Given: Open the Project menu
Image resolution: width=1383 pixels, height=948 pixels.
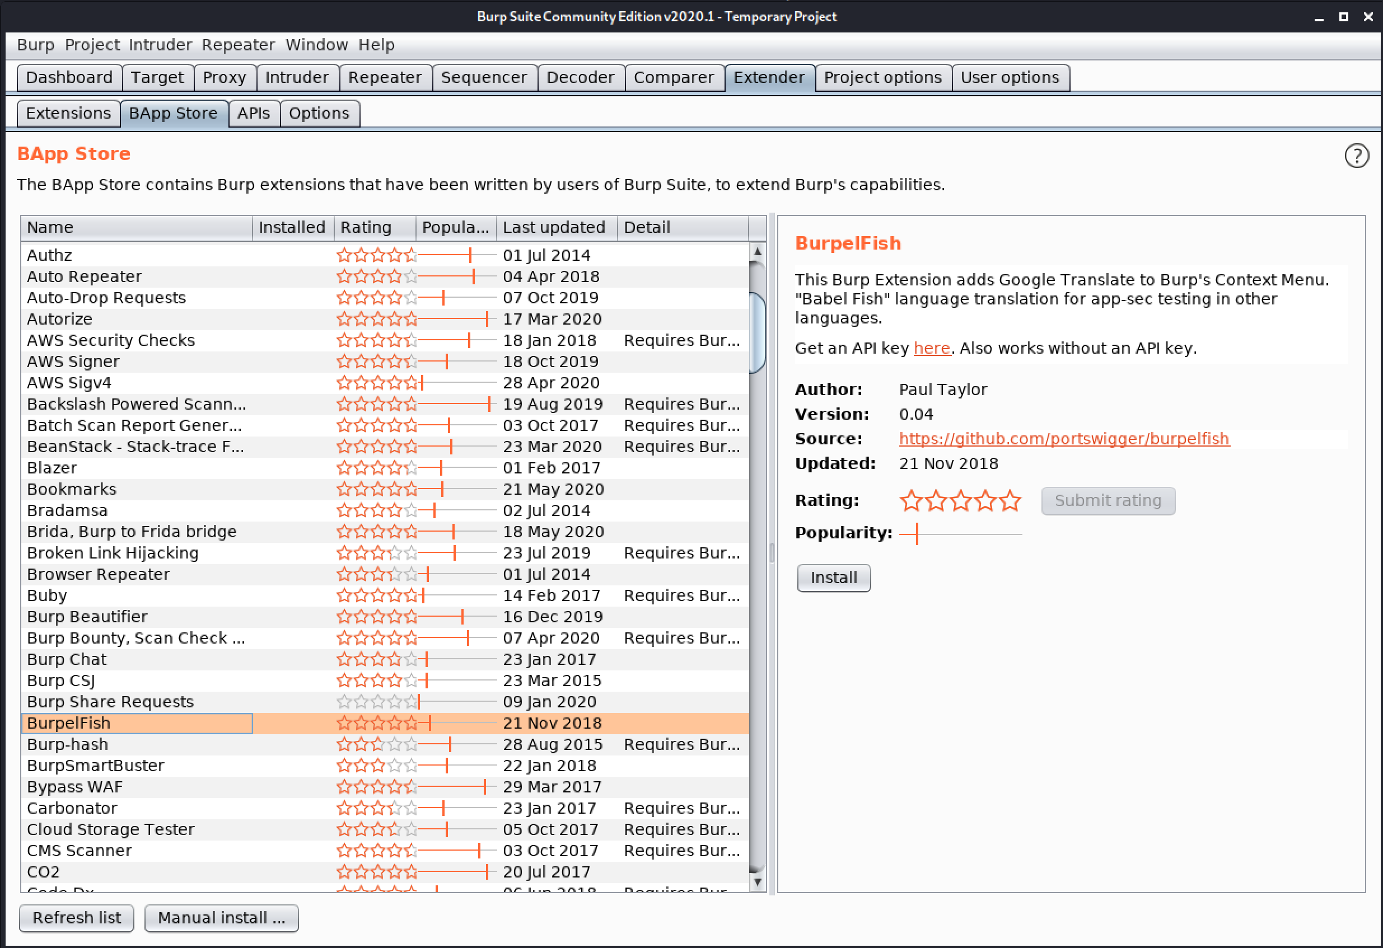Looking at the screenshot, I should (x=92, y=45).
